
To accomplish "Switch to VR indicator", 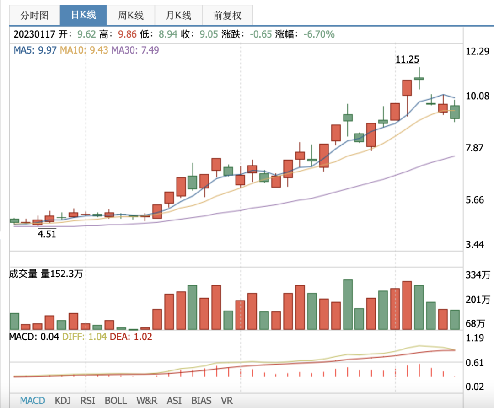I will click(226, 401).
